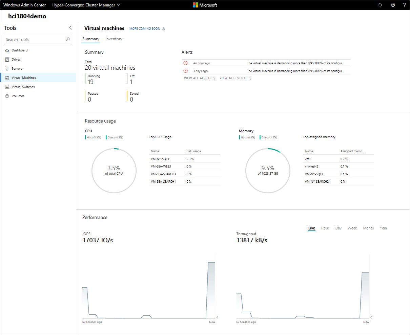Switch performance chart to Week view
This screenshot has width=410, height=335.
(352, 228)
